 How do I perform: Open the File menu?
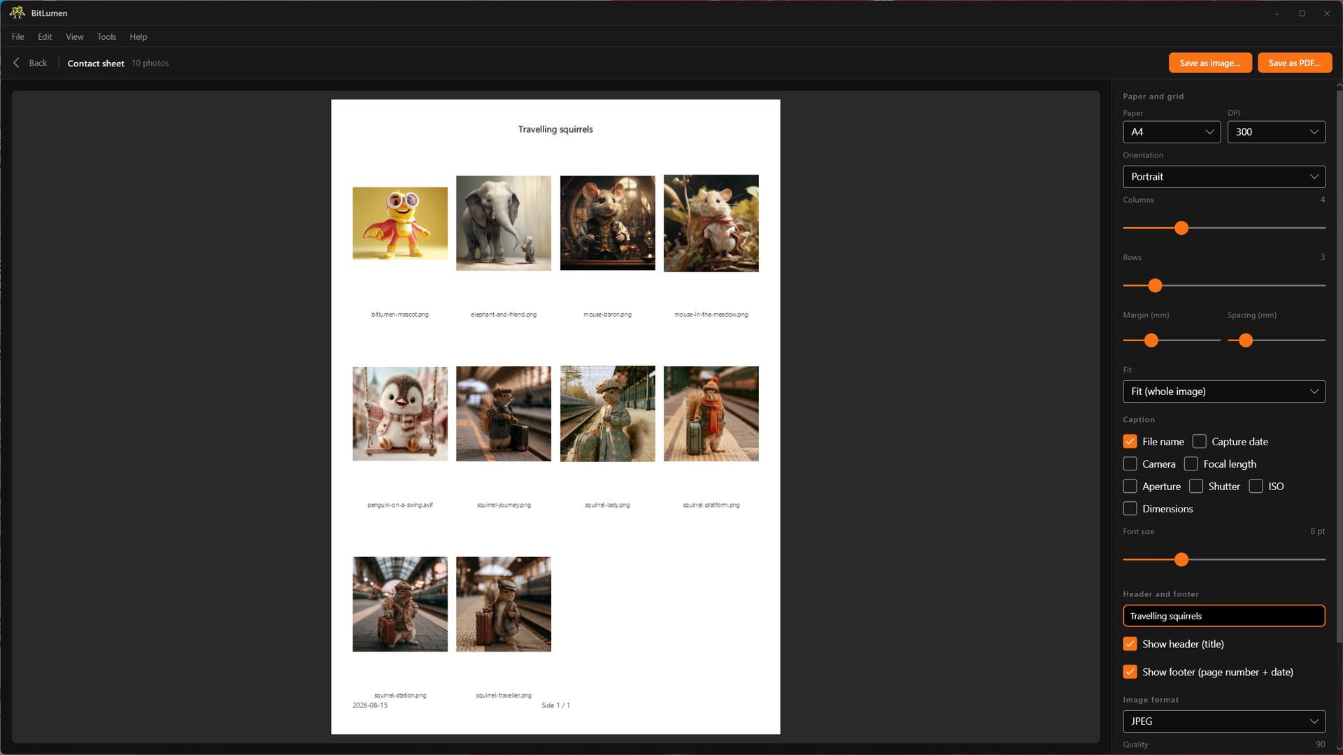tap(18, 36)
